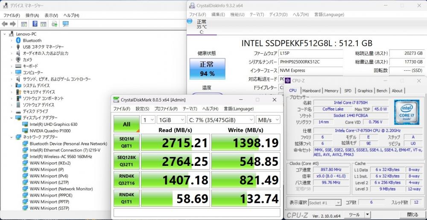Open 操作(A) menu in Device Manager

point(32,15)
